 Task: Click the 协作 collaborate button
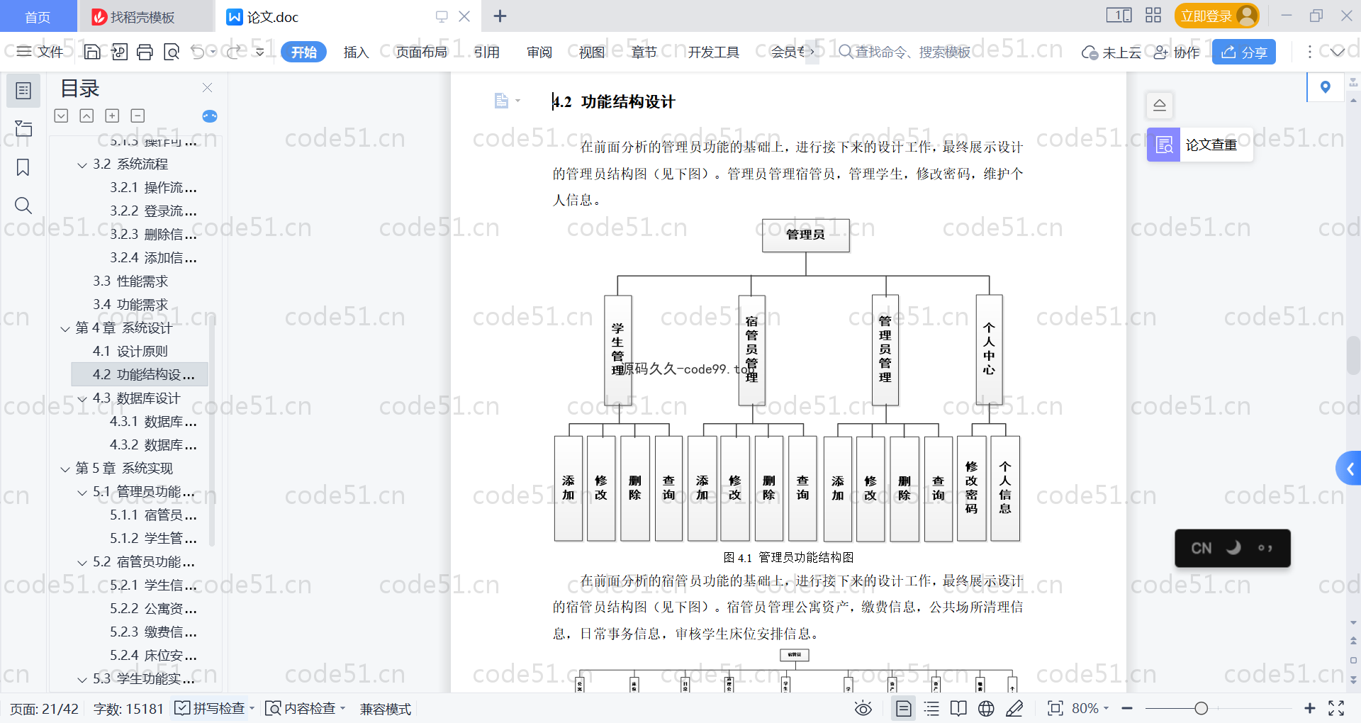1177,52
